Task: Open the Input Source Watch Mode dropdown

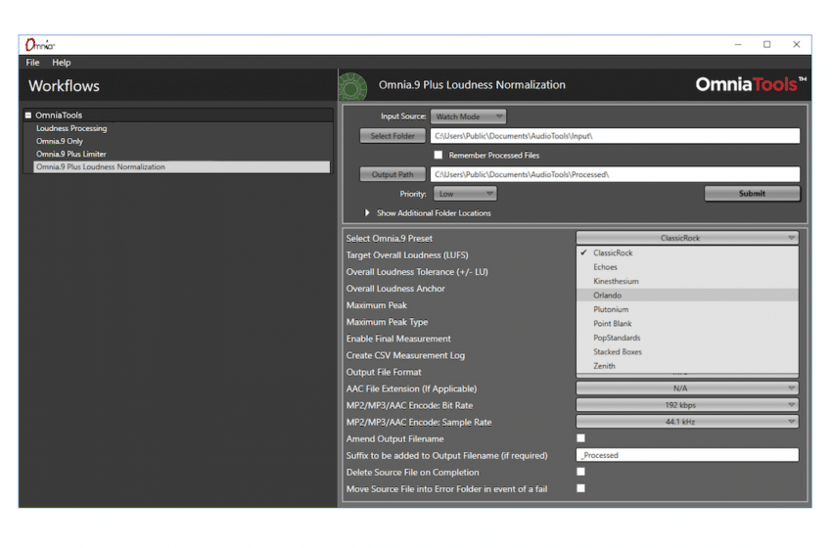Action: click(x=469, y=116)
